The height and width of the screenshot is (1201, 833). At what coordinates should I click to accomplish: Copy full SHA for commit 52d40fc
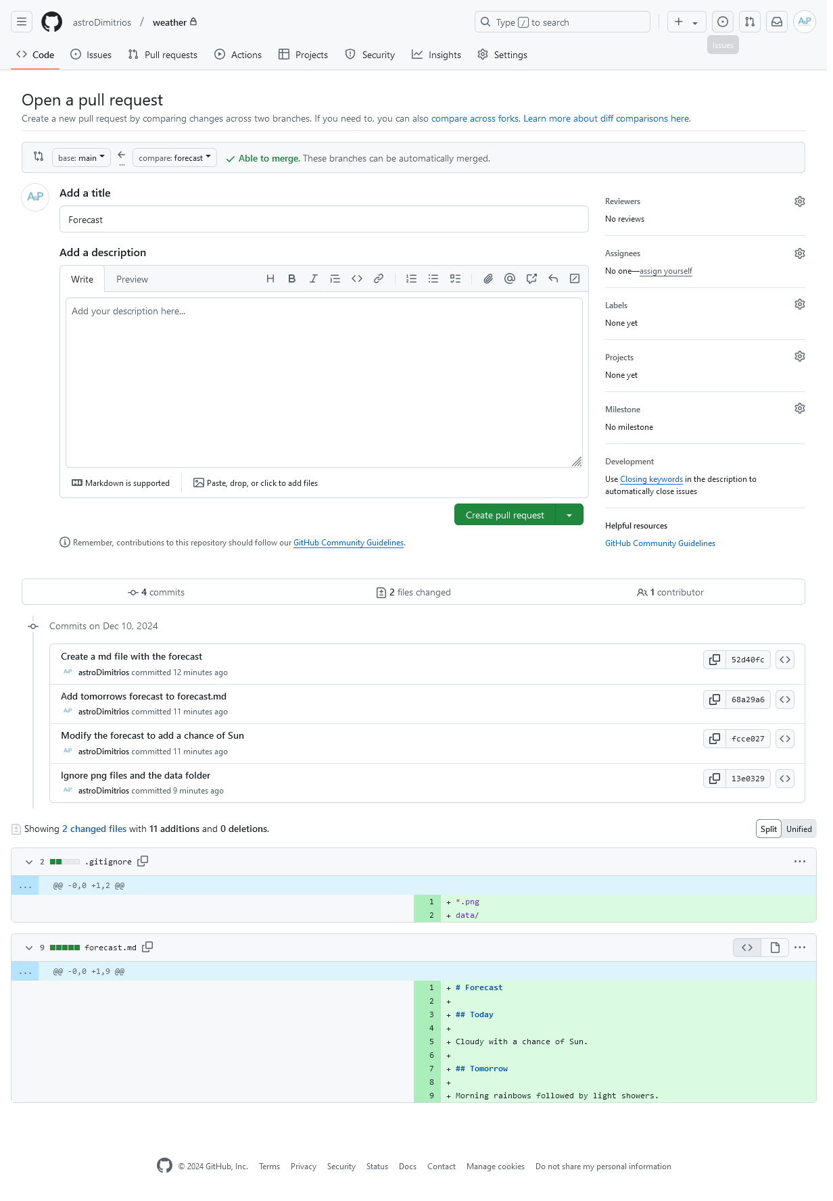(715, 660)
